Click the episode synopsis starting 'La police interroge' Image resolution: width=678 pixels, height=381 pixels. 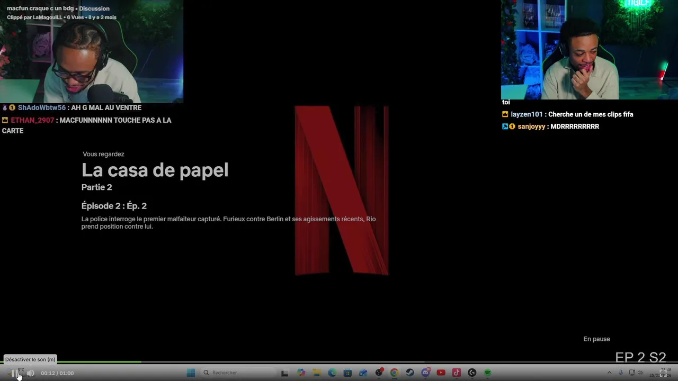coord(228,223)
